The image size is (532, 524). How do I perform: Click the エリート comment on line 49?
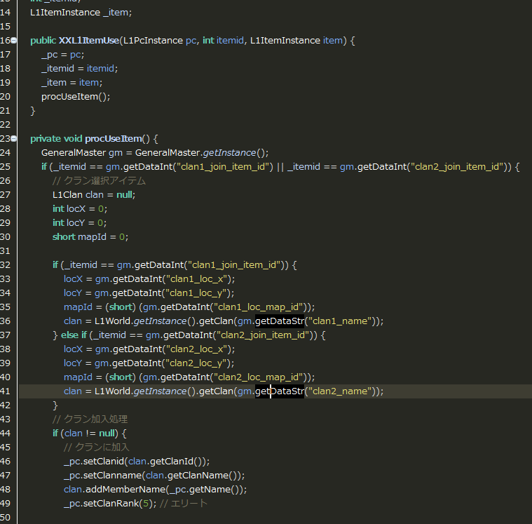[183, 504]
